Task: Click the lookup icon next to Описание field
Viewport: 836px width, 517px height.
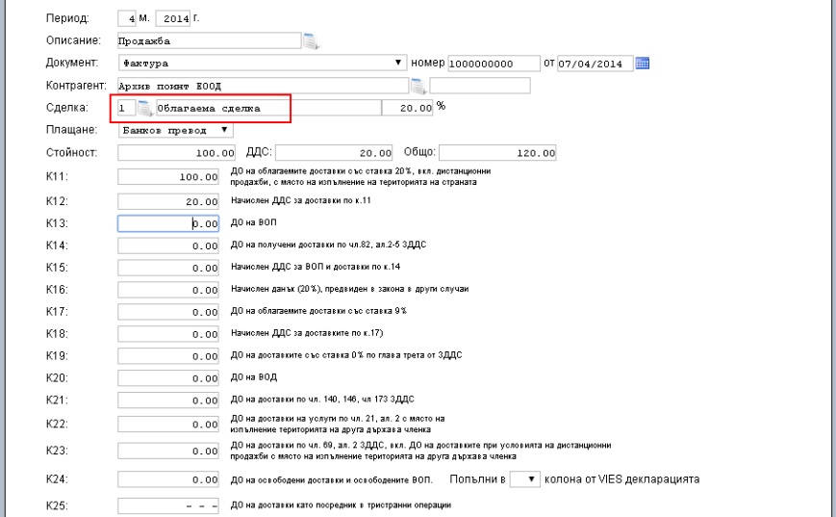Action: pyautogui.click(x=310, y=40)
